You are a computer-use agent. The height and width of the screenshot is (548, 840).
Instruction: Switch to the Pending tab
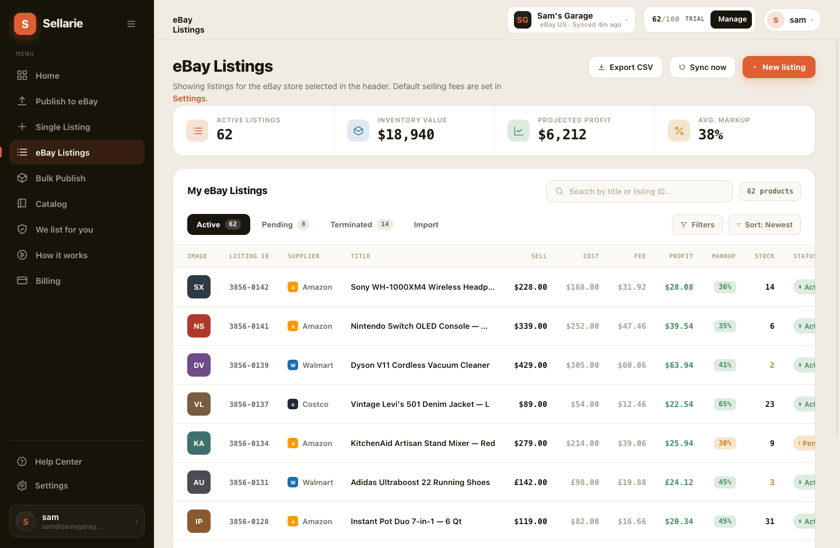coord(285,224)
